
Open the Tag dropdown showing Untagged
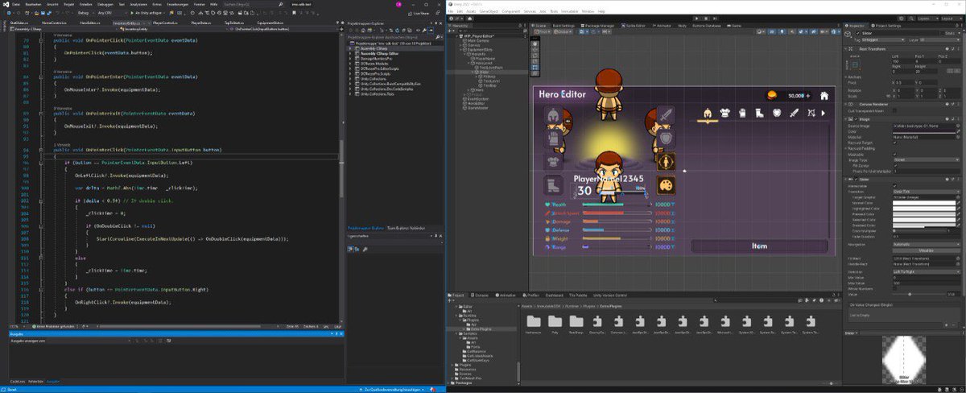click(x=884, y=39)
